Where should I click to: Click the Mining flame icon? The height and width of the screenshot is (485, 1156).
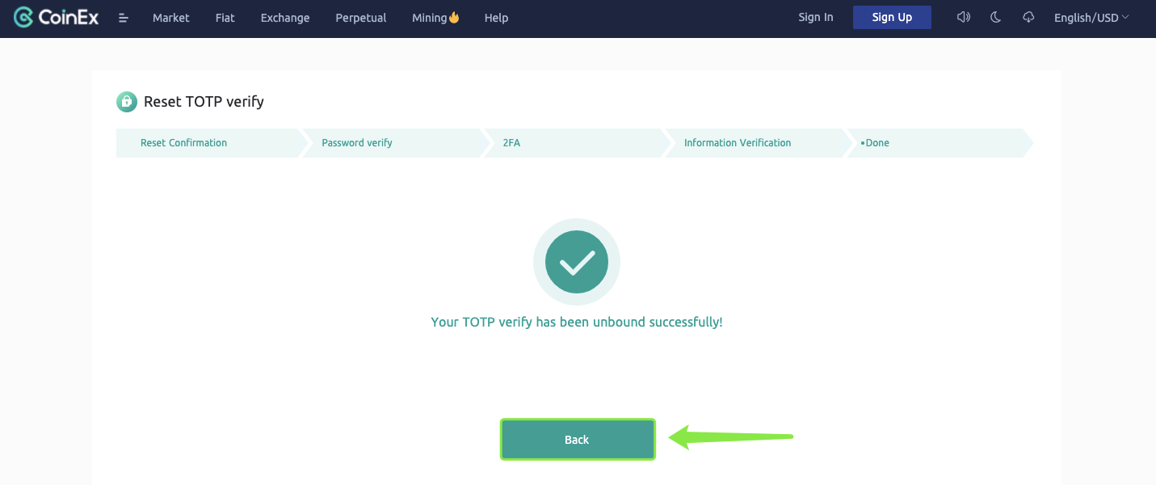click(x=454, y=17)
